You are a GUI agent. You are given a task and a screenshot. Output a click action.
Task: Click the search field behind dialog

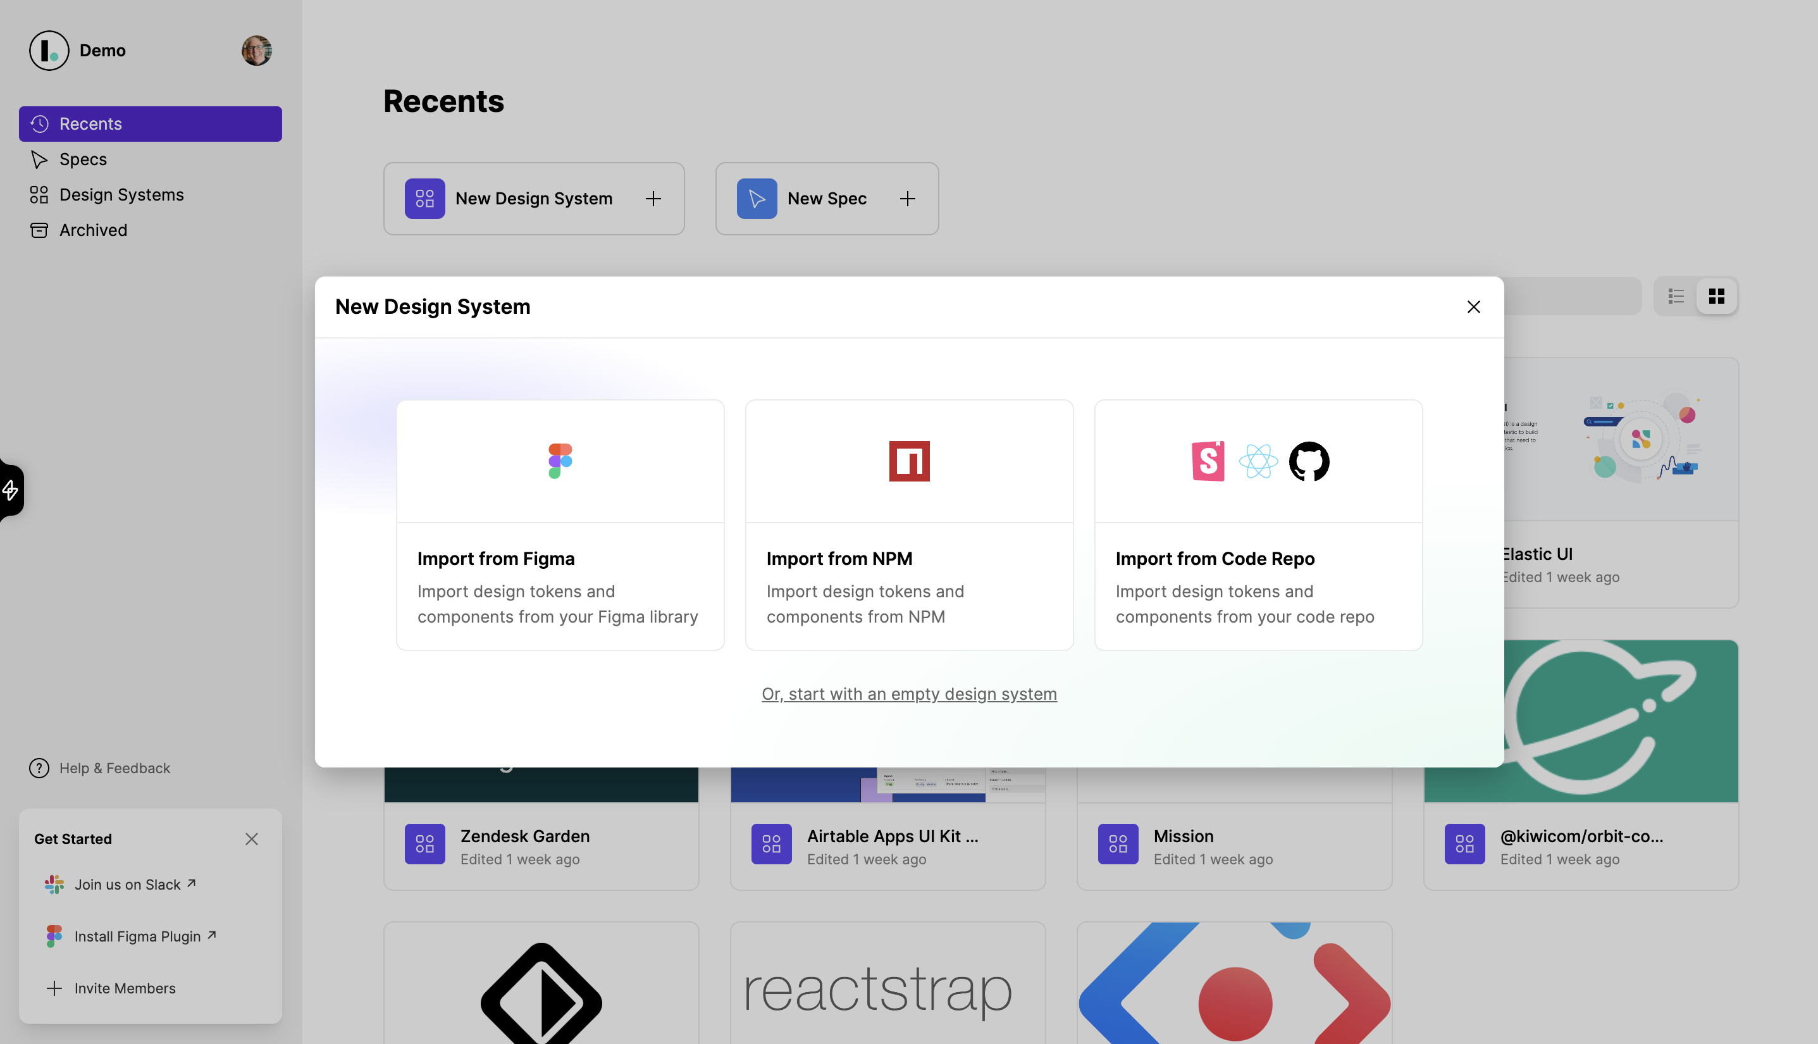1573,296
